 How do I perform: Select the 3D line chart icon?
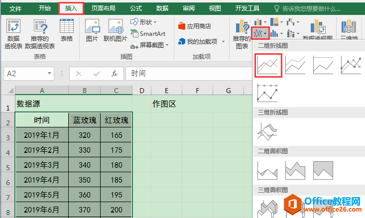click(x=267, y=131)
